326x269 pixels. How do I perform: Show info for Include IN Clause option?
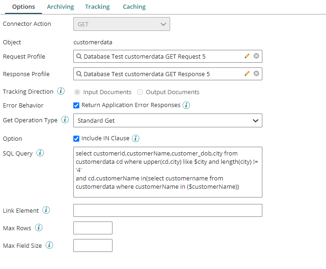(x=136, y=138)
